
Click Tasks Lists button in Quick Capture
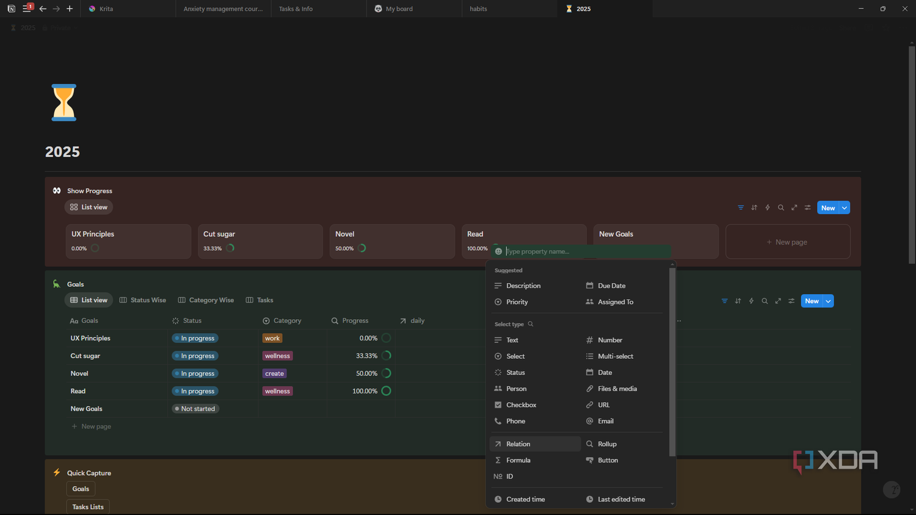(88, 507)
